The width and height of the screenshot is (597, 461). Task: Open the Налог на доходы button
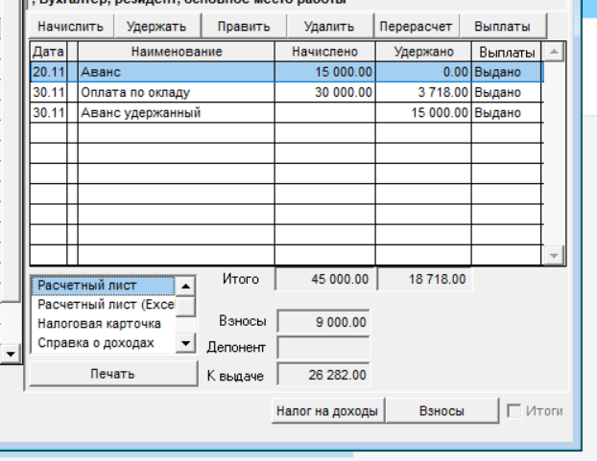327,410
